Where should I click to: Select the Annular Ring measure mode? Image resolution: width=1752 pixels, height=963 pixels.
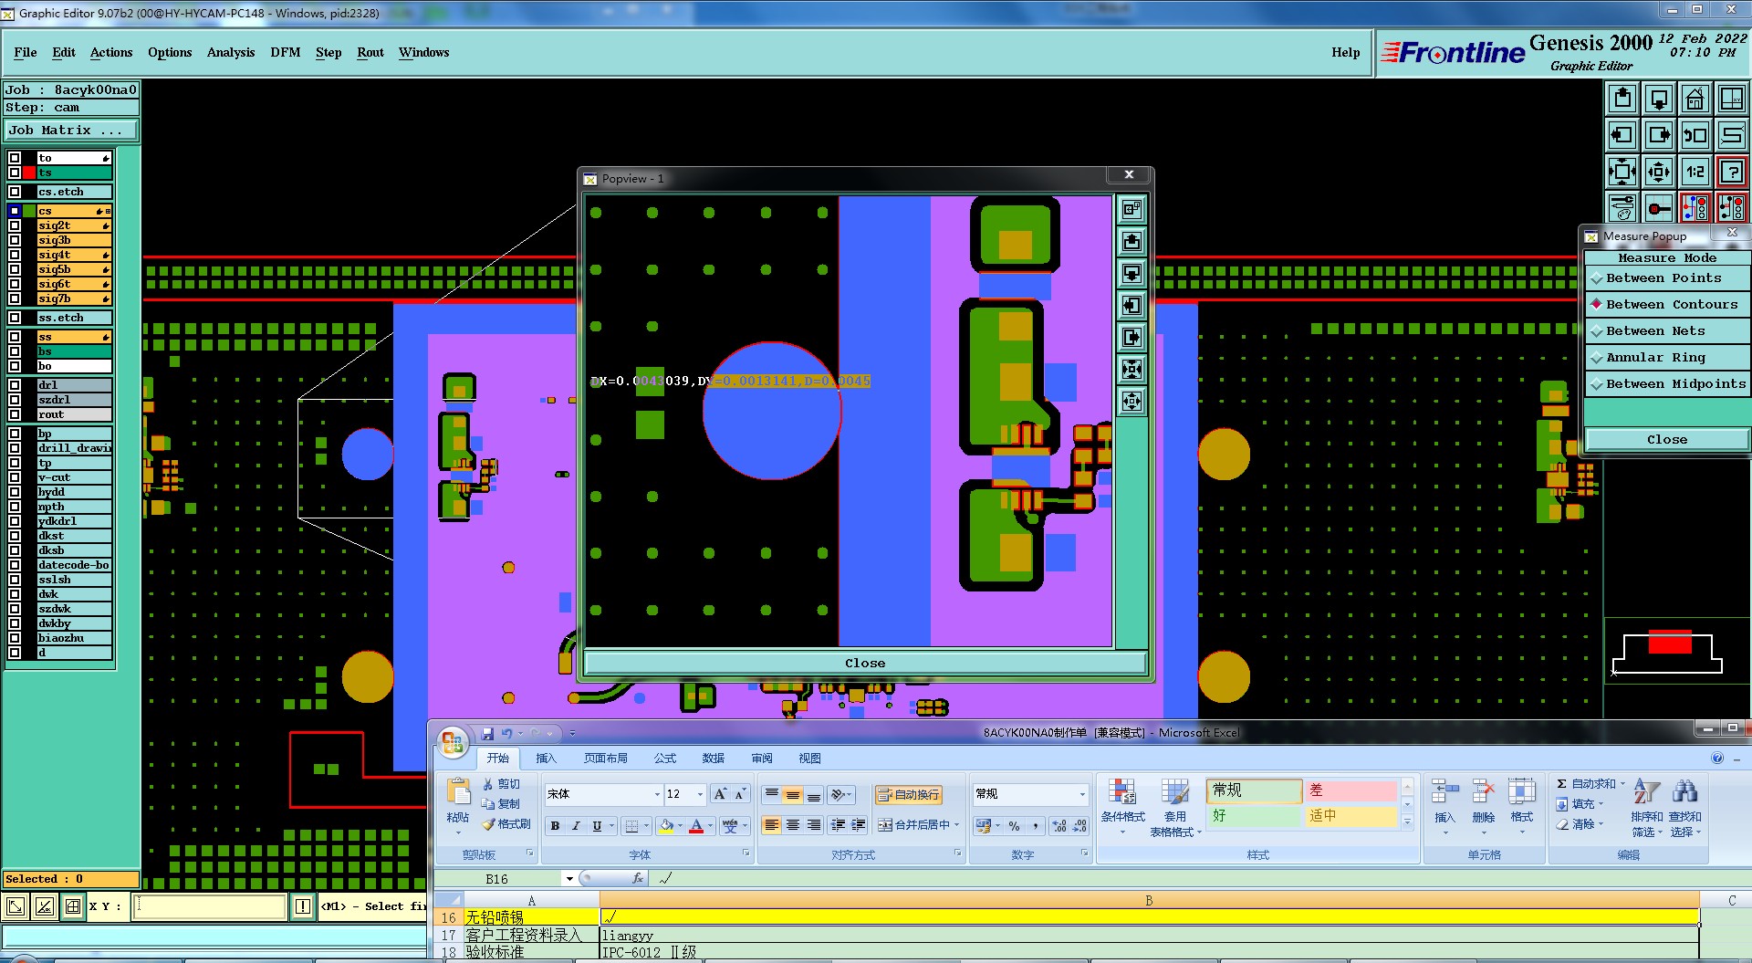[1667, 358]
